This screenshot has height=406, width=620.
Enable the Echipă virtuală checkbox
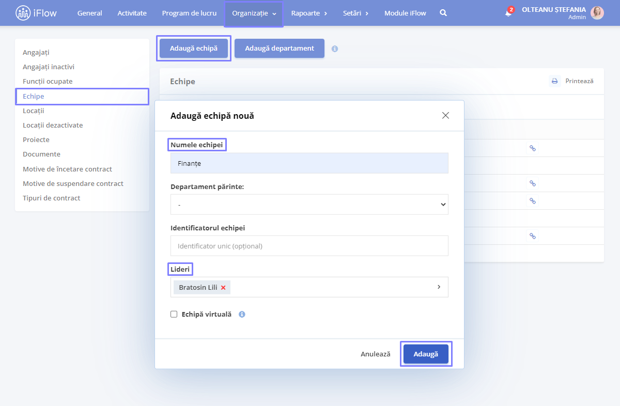click(x=174, y=314)
